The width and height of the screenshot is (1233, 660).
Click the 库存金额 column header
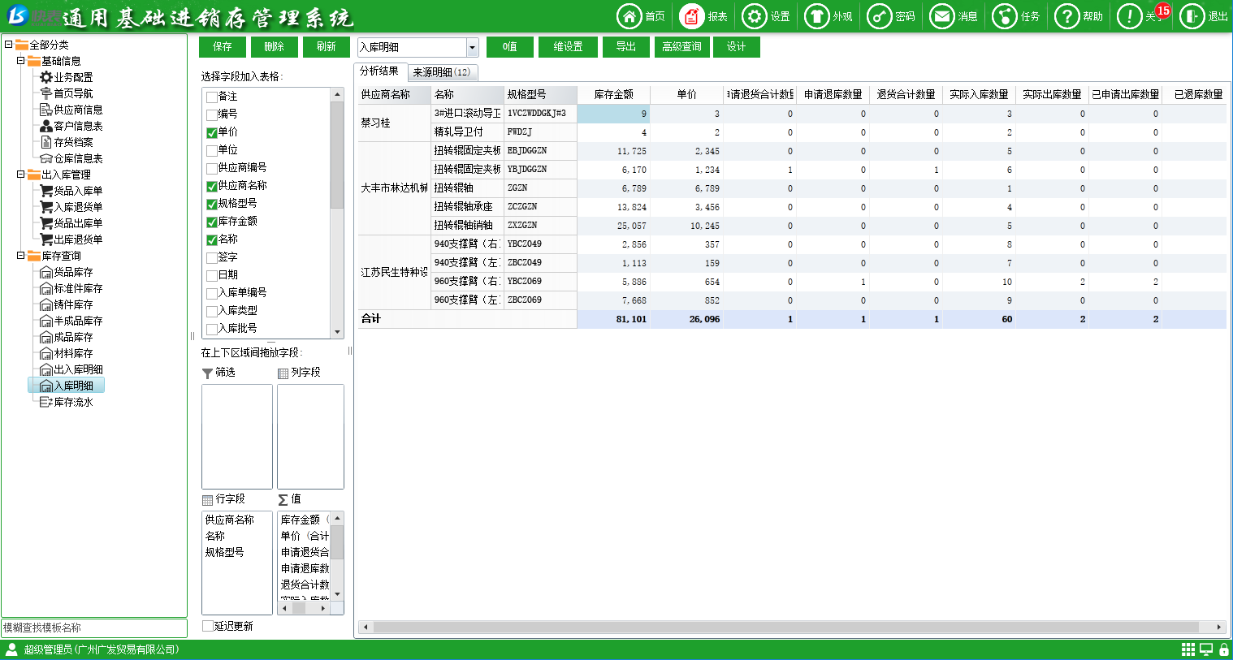[613, 94]
